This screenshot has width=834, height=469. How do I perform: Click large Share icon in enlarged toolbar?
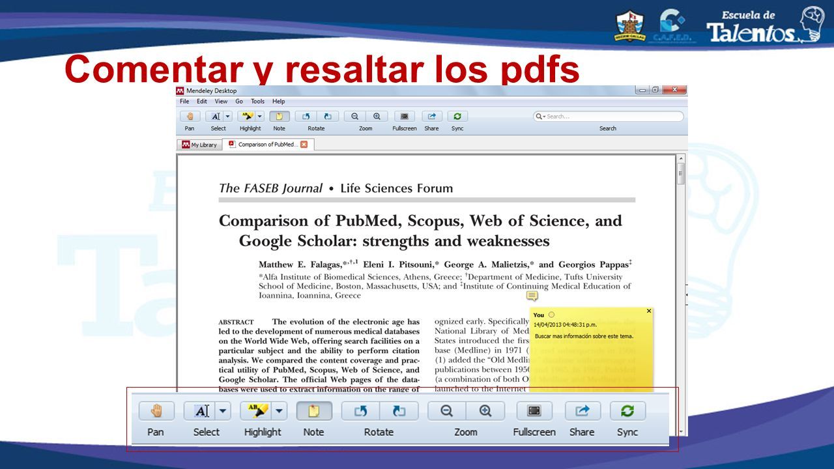[582, 411]
